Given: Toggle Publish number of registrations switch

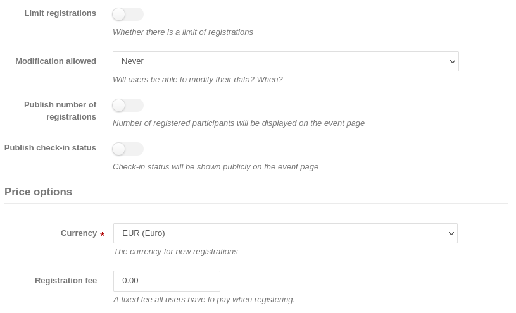Looking at the screenshot, I should pos(128,105).
